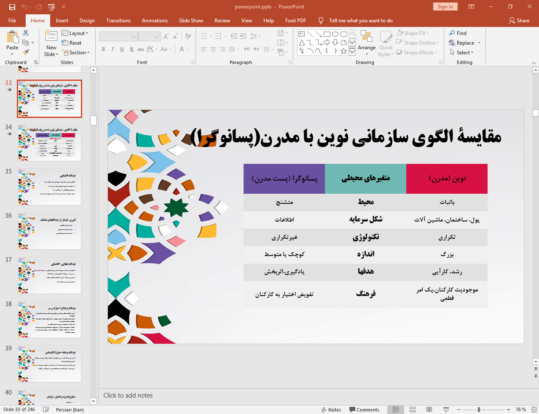This screenshot has height=414, width=539.
Task: Select the Text Box shape
Action: [302, 34]
